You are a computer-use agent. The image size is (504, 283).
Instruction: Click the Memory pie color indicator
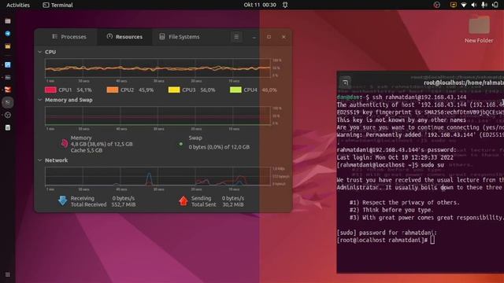[65, 143]
